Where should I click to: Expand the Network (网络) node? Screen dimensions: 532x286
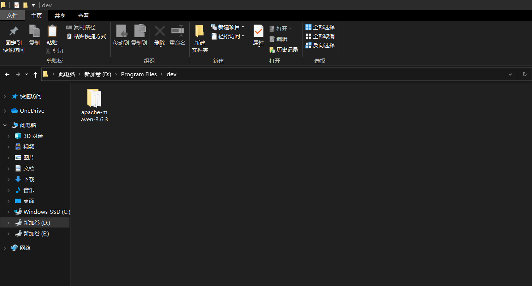click(5, 248)
